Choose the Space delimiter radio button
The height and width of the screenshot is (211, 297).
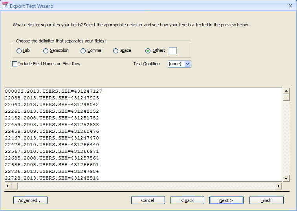tap(115, 51)
